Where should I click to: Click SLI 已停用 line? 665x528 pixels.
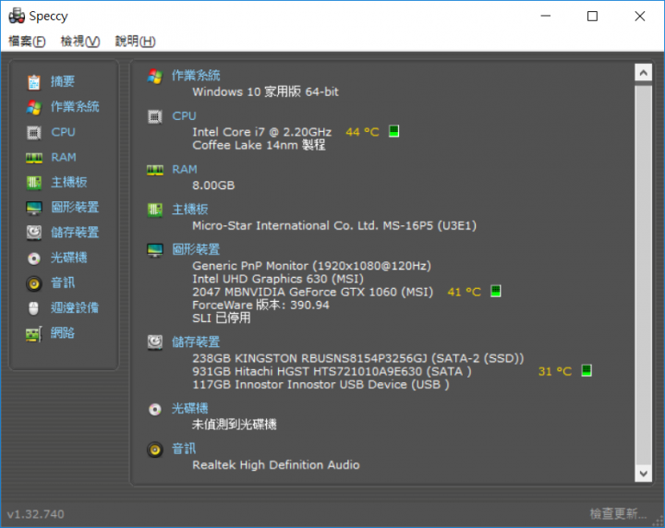click(222, 318)
